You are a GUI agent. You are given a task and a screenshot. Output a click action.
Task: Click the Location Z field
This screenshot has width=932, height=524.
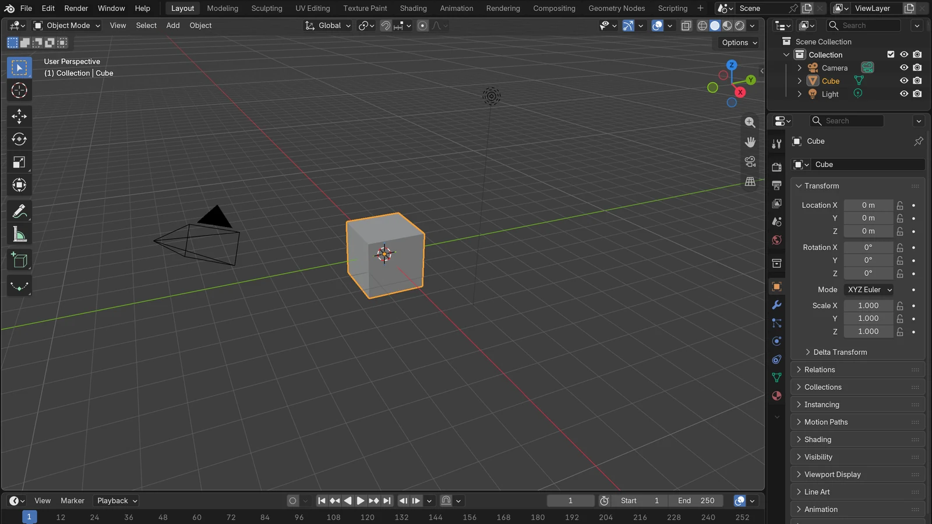[x=869, y=231]
